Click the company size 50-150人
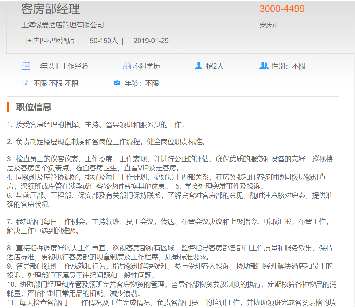355x308 pixels. click(x=104, y=41)
